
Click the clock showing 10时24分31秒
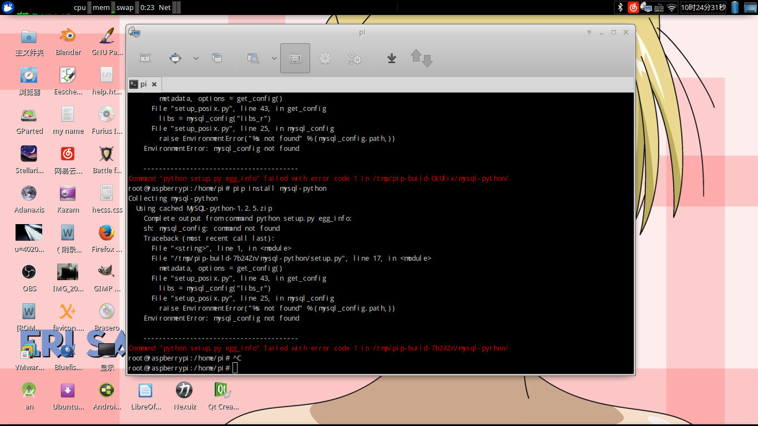pos(703,7)
